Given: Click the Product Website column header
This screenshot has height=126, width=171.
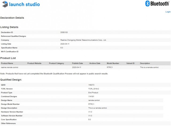Looking at the screenshot, I should click(x=34, y=63).
